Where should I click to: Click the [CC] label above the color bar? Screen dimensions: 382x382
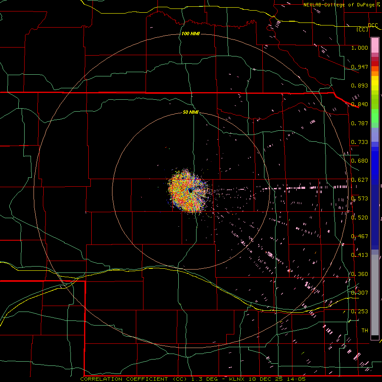362,29
